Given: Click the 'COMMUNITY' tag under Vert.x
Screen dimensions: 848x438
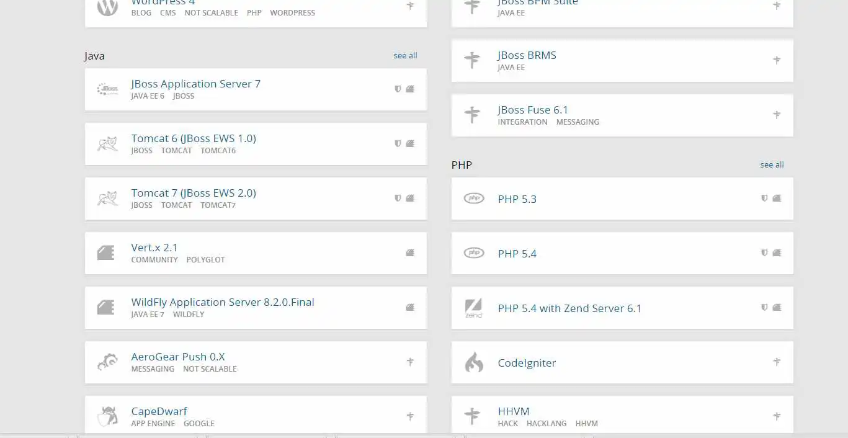Looking at the screenshot, I should 154,260.
